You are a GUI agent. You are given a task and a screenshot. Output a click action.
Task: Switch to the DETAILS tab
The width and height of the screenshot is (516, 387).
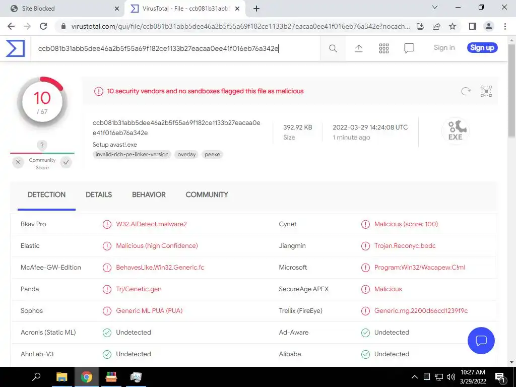(99, 195)
